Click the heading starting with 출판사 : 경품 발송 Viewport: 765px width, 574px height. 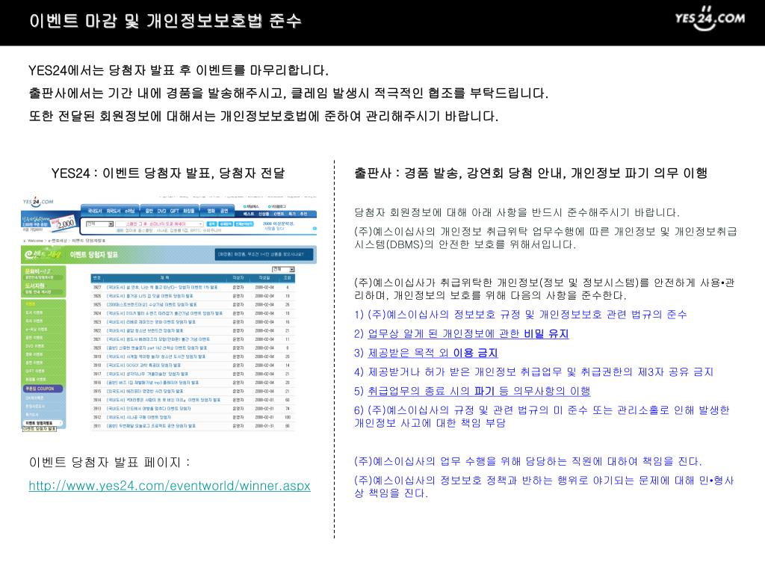point(531,173)
